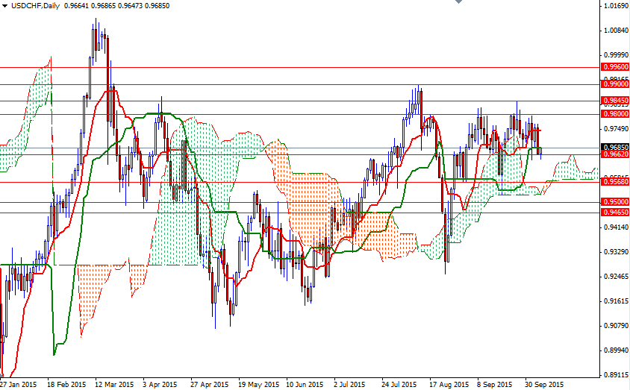Viewport: 630px width, 390px height.
Task: Click the 27 Apr 2015 date label
Action: click(209, 385)
